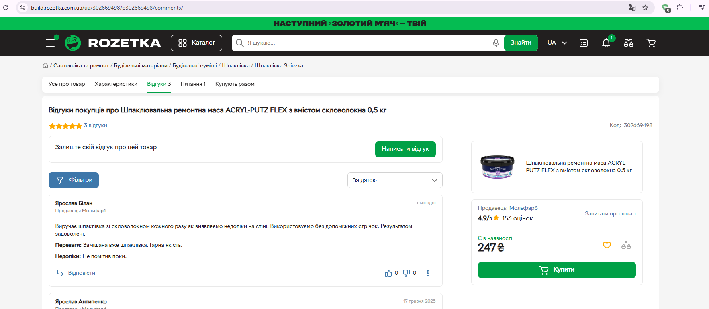The image size is (709, 309).
Task: Switch to 'Характеристики' tab
Action: pyautogui.click(x=116, y=84)
